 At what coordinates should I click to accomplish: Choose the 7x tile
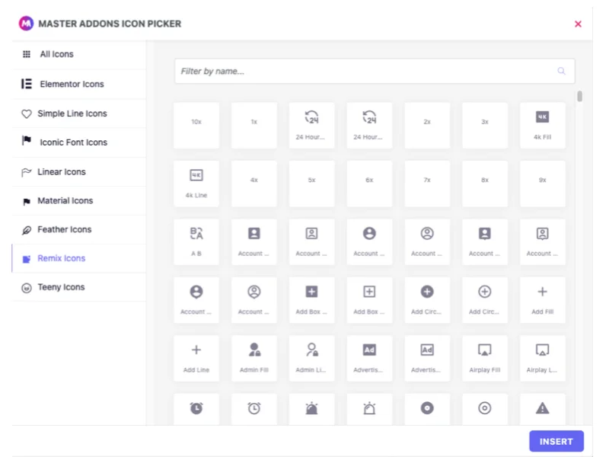tap(427, 184)
